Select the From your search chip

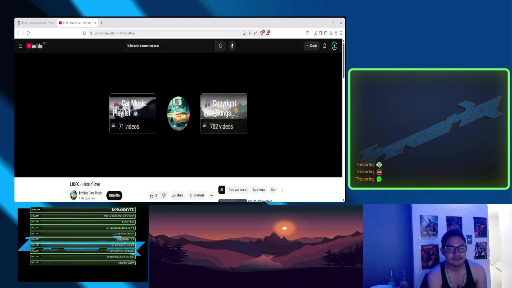(x=238, y=190)
